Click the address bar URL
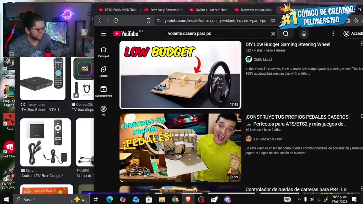363x204 pixels. (x=215, y=21)
